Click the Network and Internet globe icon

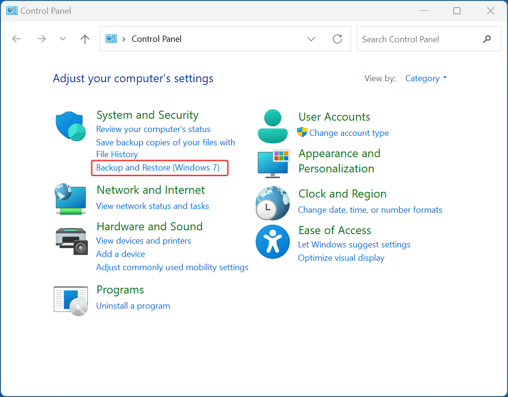tap(70, 198)
